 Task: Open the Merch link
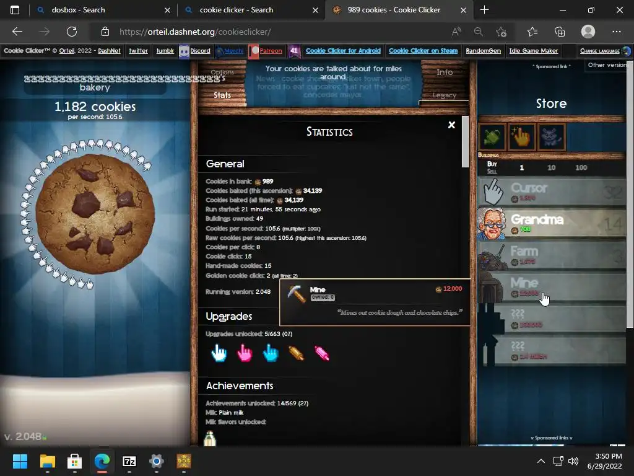(x=233, y=51)
